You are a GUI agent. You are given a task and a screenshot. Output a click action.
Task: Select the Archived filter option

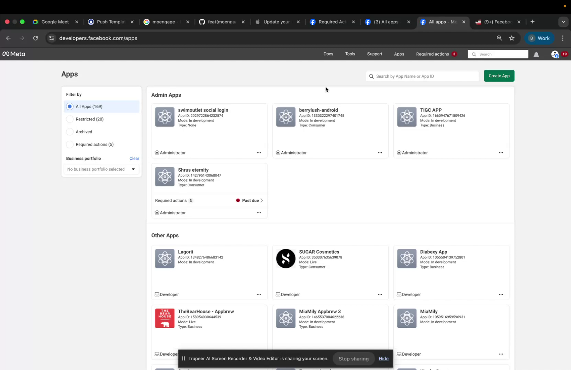70,131
